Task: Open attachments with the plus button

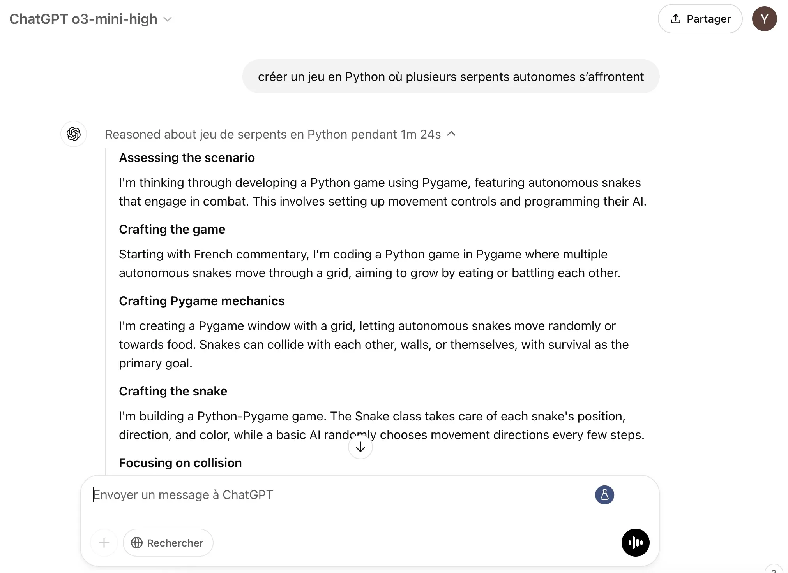Action: point(104,543)
